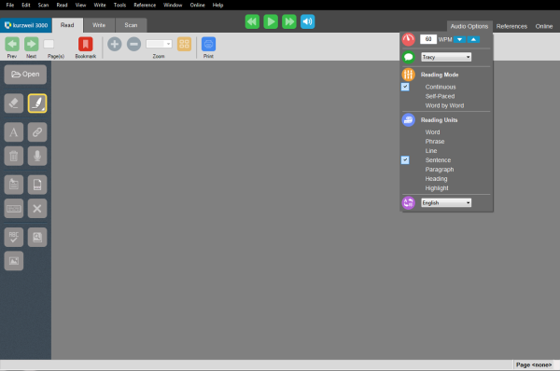Open the Tools menu
This screenshot has height=371, width=560.
pos(119,5)
